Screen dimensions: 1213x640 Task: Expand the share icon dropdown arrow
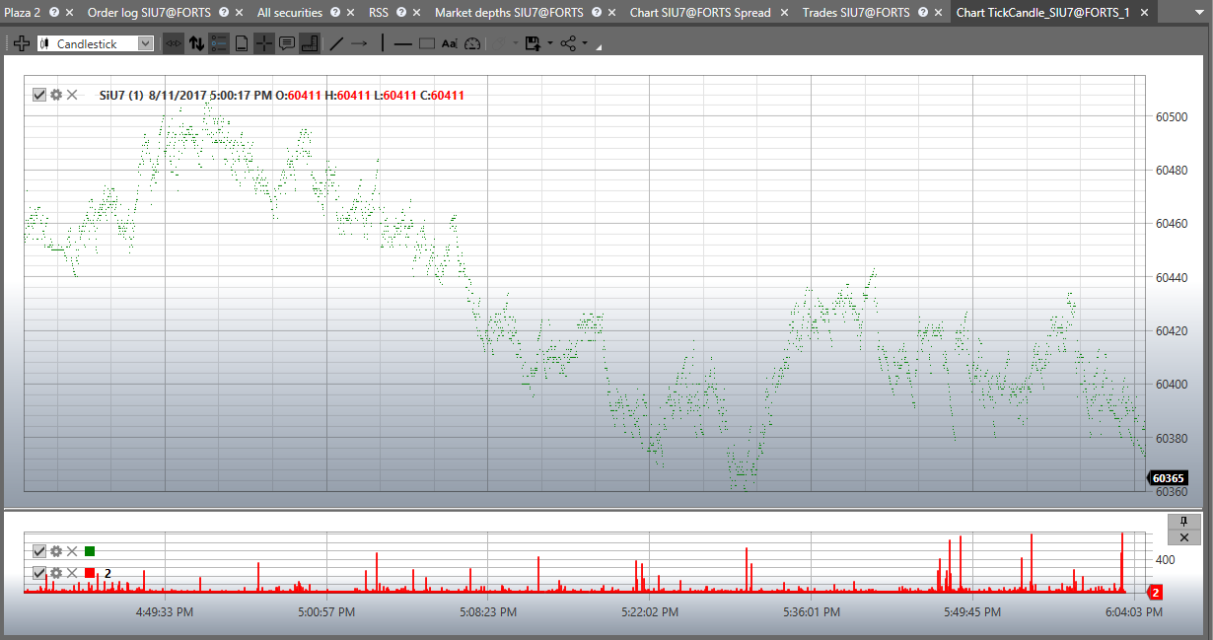tap(585, 43)
